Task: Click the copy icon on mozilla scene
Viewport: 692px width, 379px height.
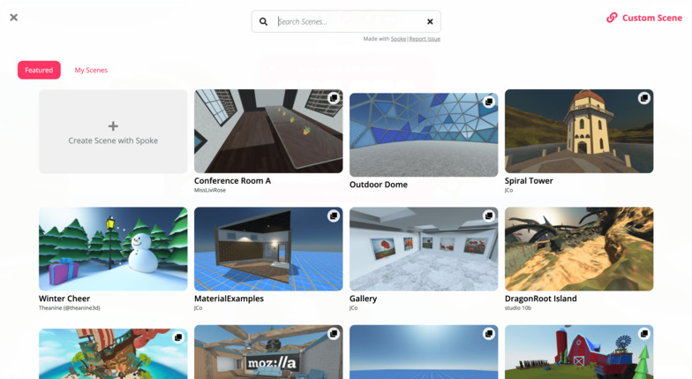Action: (x=334, y=334)
